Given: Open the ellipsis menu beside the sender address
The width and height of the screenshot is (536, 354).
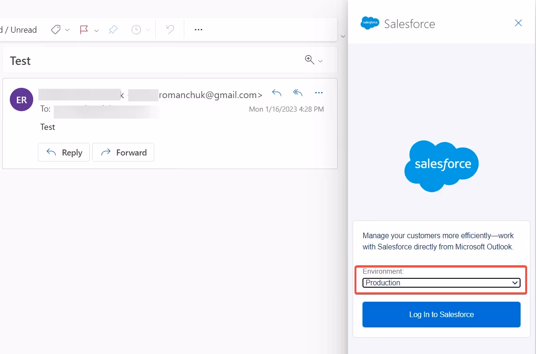Looking at the screenshot, I should (319, 92).
